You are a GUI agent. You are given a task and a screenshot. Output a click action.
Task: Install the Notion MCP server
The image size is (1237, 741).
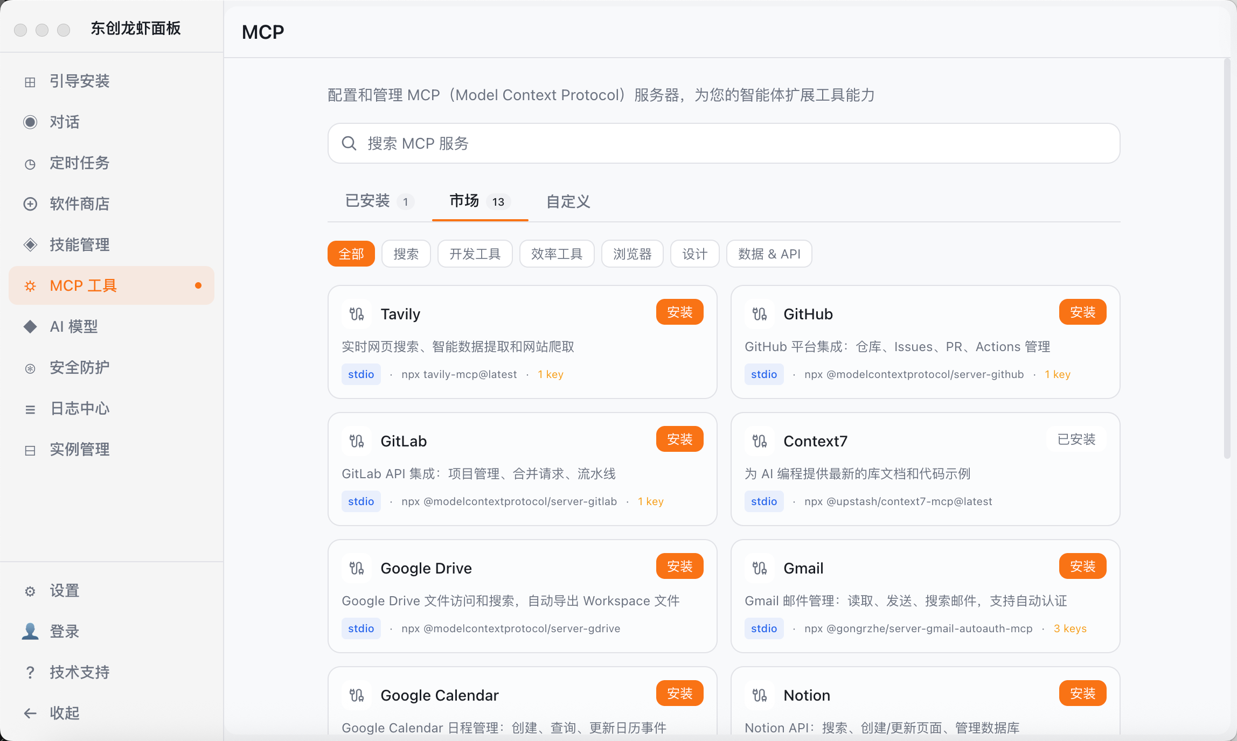(x=1083, y=693)
